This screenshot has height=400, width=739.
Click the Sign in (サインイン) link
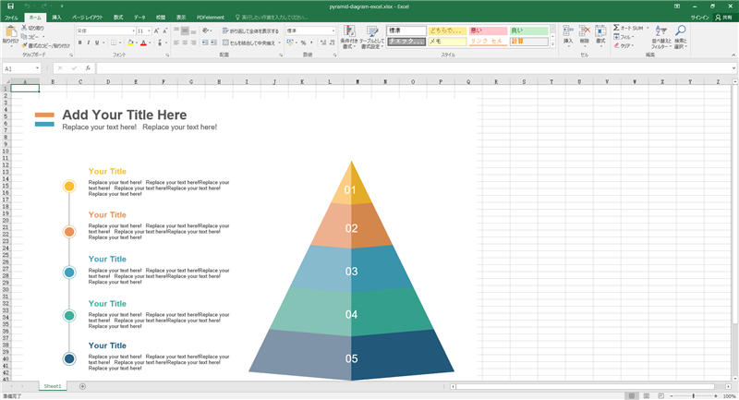pyautogui.click(x=700, y=17)
